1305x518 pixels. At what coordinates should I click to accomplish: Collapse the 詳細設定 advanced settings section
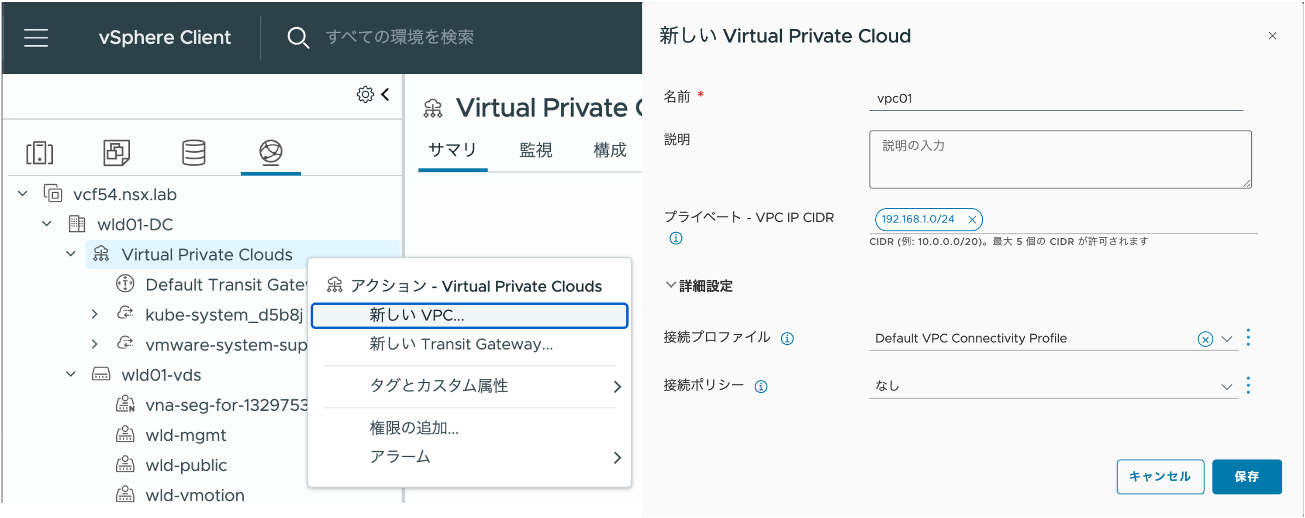[671, 285]
